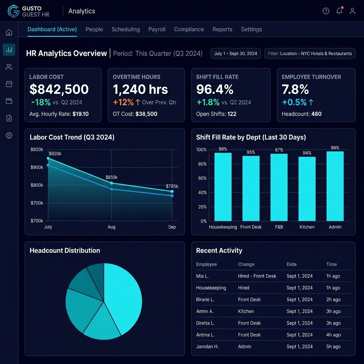
Task: Click the Labor Cost card
Action: 63,95
